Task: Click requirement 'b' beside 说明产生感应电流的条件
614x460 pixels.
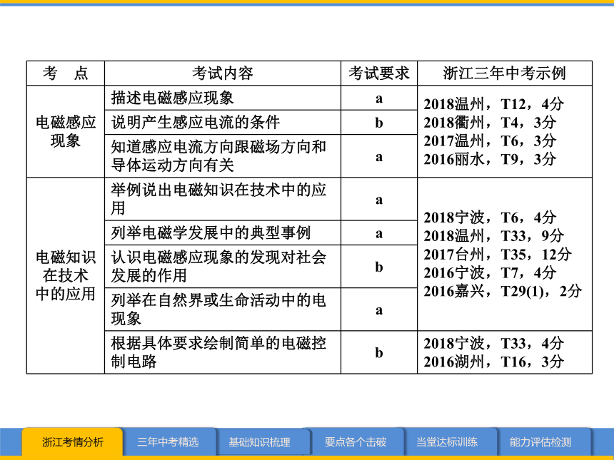Action: pyautogui.click(x=379, y=123)
